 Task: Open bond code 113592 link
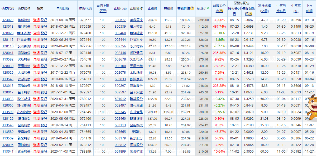[8, 112]
